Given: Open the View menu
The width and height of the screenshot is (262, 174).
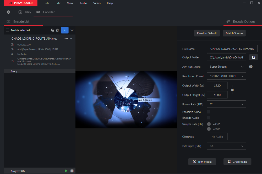Looking at the screenshot, I should (x=70, y=3).
